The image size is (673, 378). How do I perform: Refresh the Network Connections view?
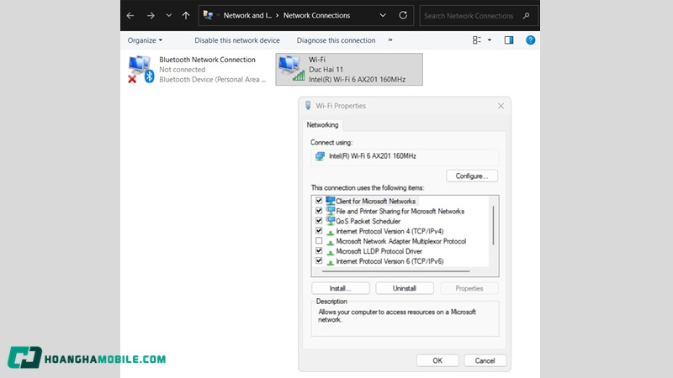click(403, 15)
